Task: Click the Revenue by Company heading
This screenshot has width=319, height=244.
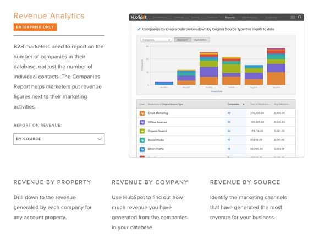Action: 150,182
